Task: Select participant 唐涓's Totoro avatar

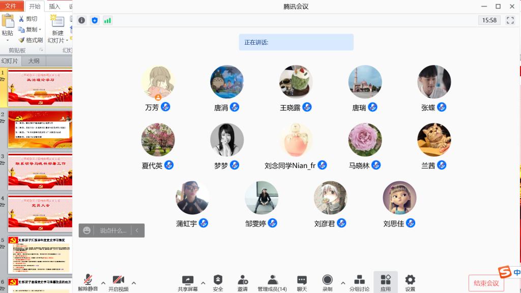Action: pyautogui.click(x=227, y=82)
